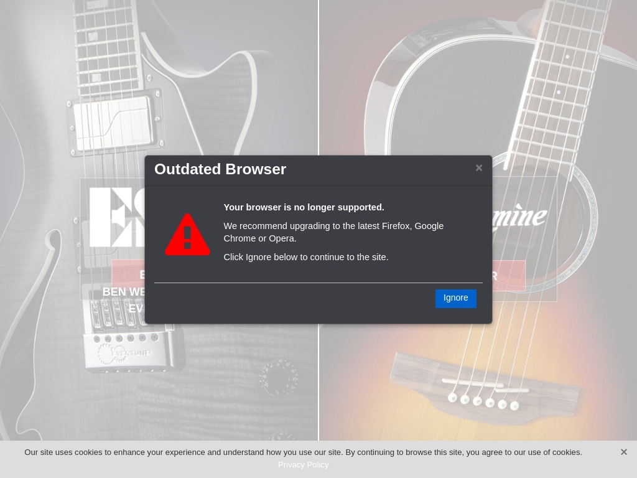This screenshot has width=637, height=478.
Task: Click the red button under ESP logo
Action: tap(128, 274)
